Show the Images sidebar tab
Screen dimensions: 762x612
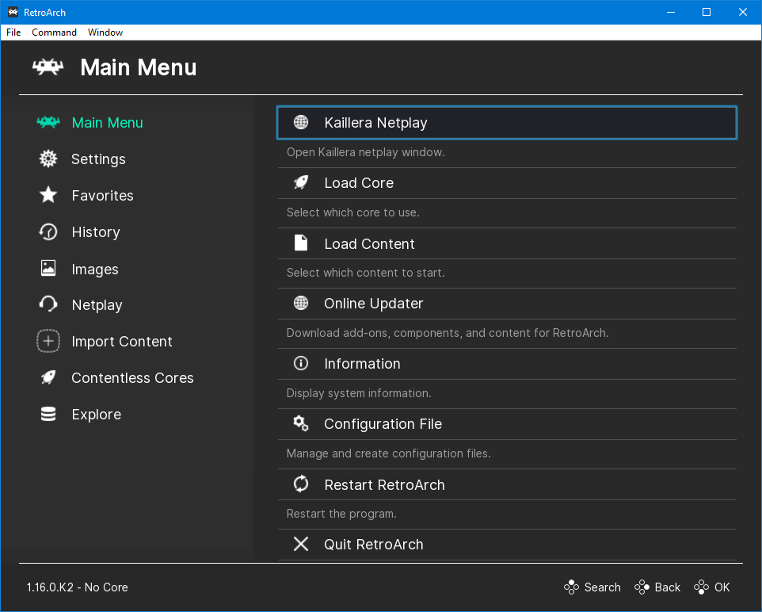(95, 269)
